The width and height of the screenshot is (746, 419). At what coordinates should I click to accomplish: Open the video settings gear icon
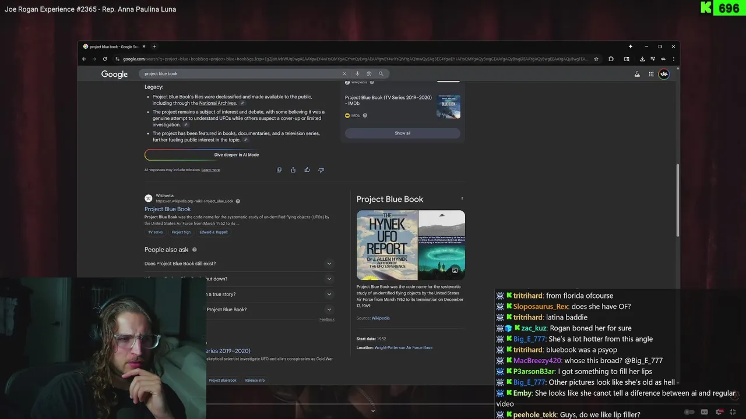[x=719, y=412]
